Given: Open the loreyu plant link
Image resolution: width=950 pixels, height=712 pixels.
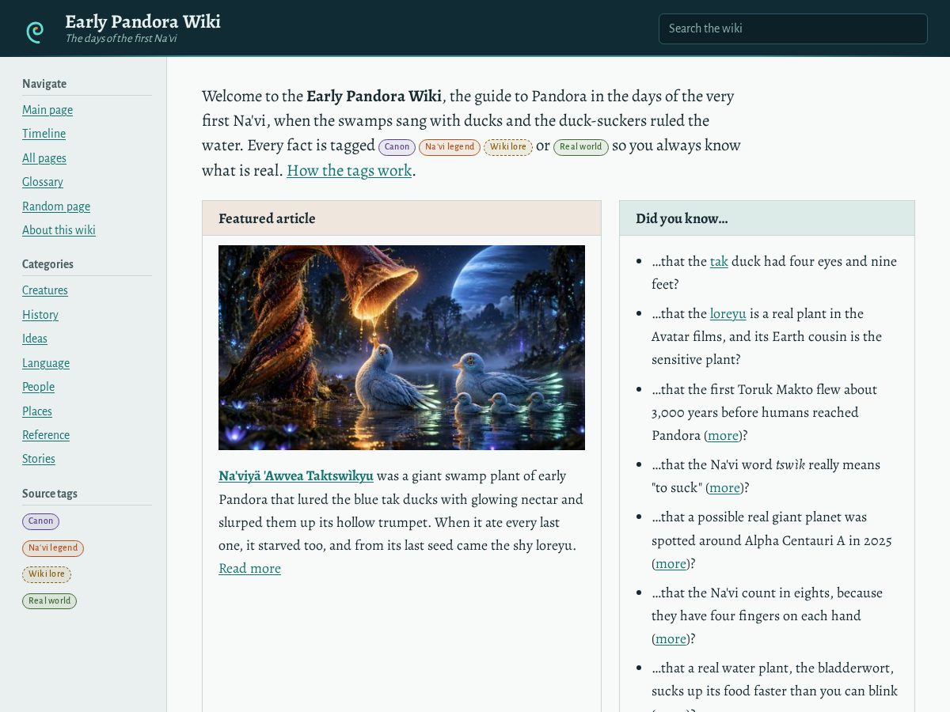Looking at the screenshot, I should pos(728,314).
